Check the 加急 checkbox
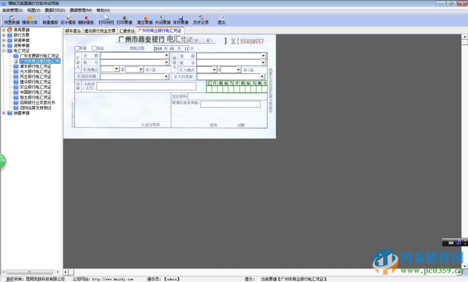The width and height of the screenshot is (468, 282). tap(94, 48)
